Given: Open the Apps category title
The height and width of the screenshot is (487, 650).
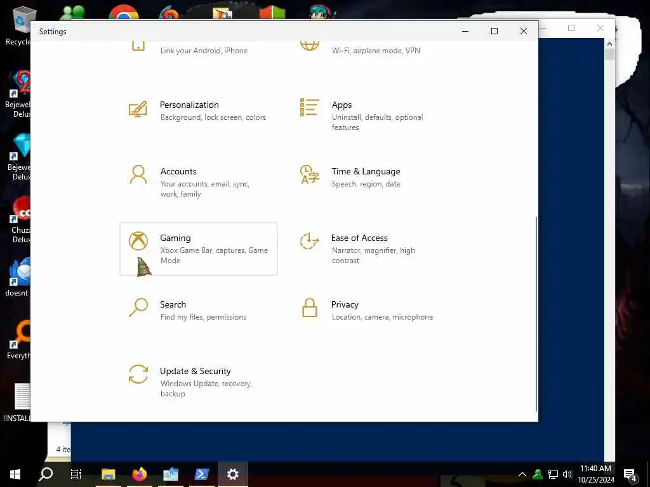Looking at the screenshot, I should coord(342,105).
